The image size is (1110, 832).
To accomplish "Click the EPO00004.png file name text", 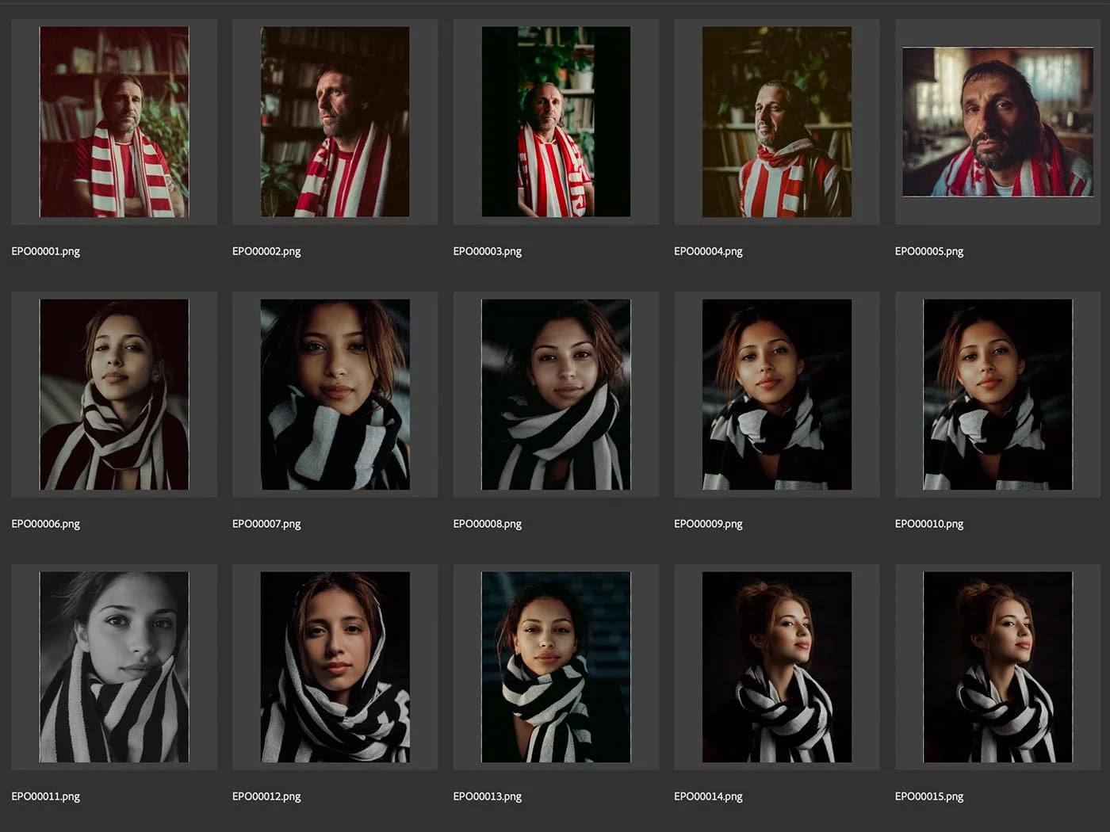I will pos(708,251).
